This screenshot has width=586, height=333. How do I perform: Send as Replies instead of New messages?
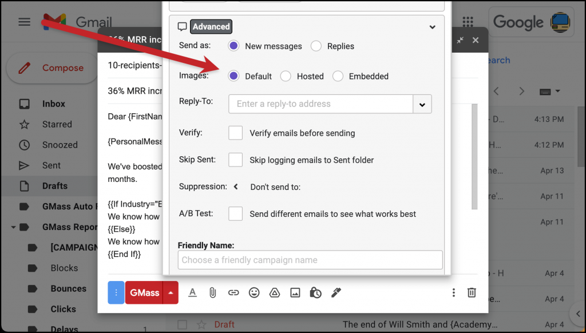(x=315, y=46)
